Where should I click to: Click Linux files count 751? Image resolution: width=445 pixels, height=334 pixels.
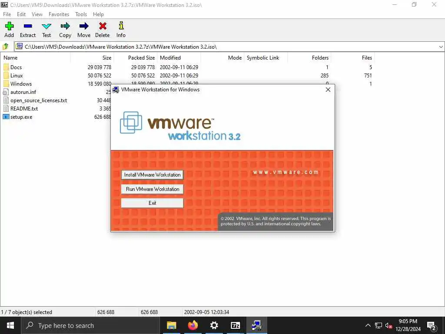pyautogui.click(x=368, y=76)
